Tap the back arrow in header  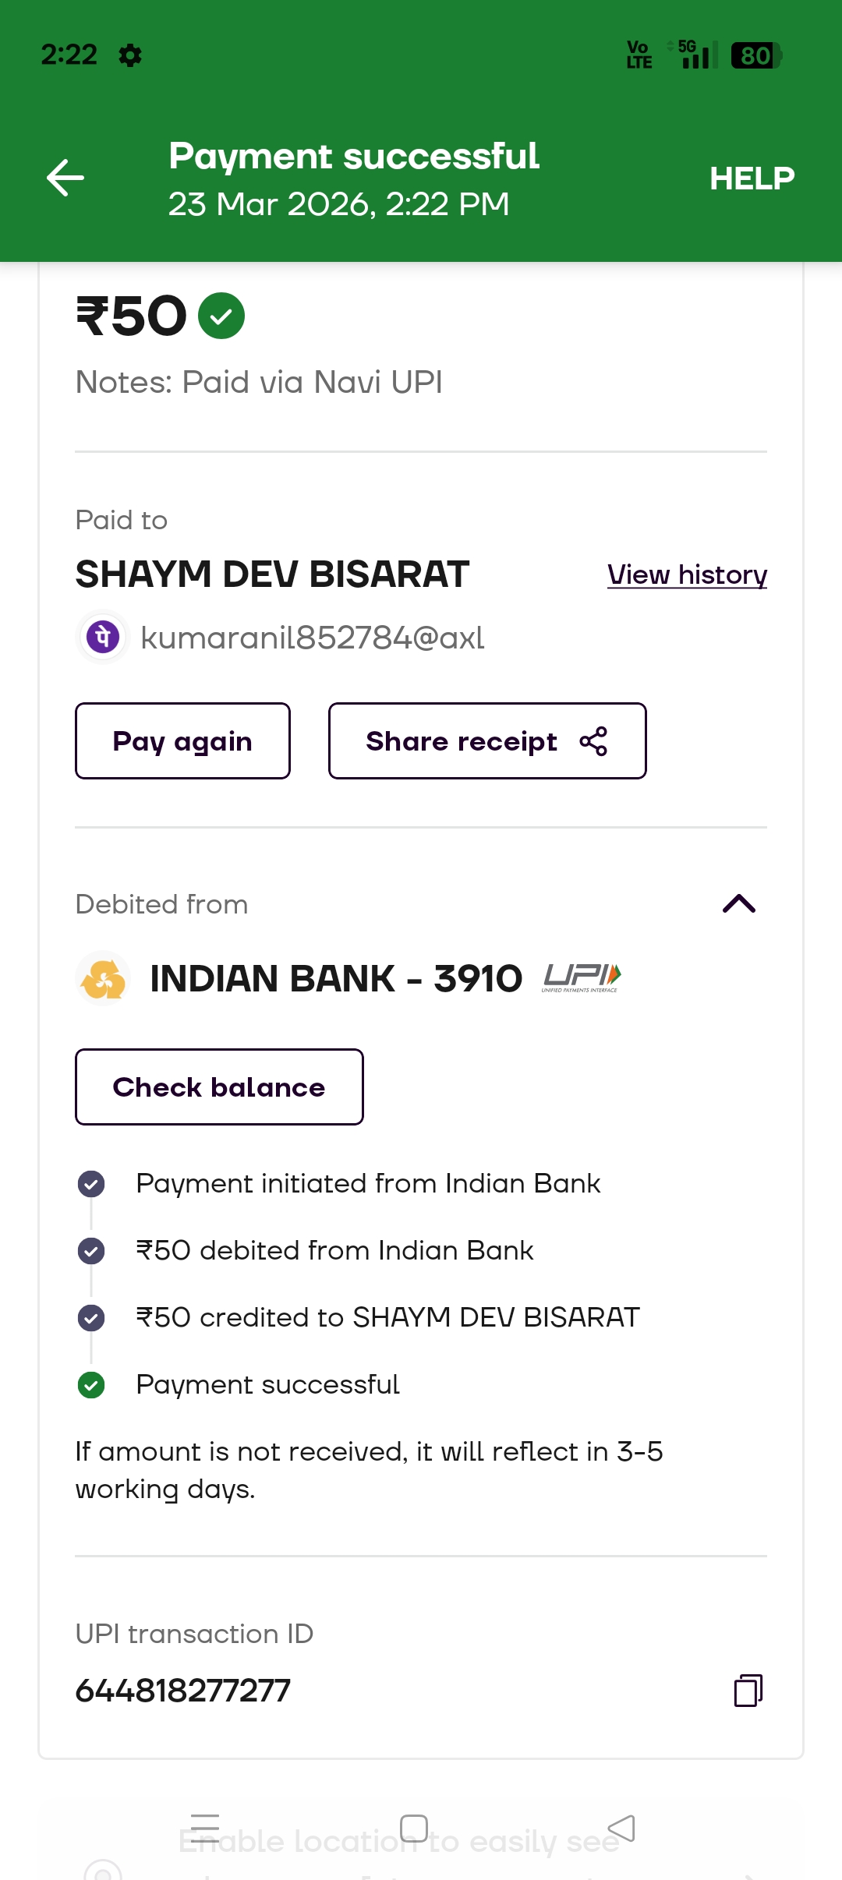coord(65,178)
